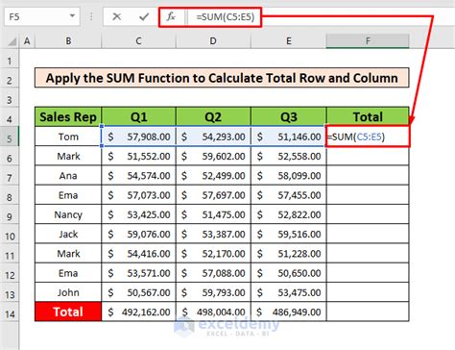Click the red Total label cell
The height and width of the screenshot is (350, 455).
(x=68, y=312)
